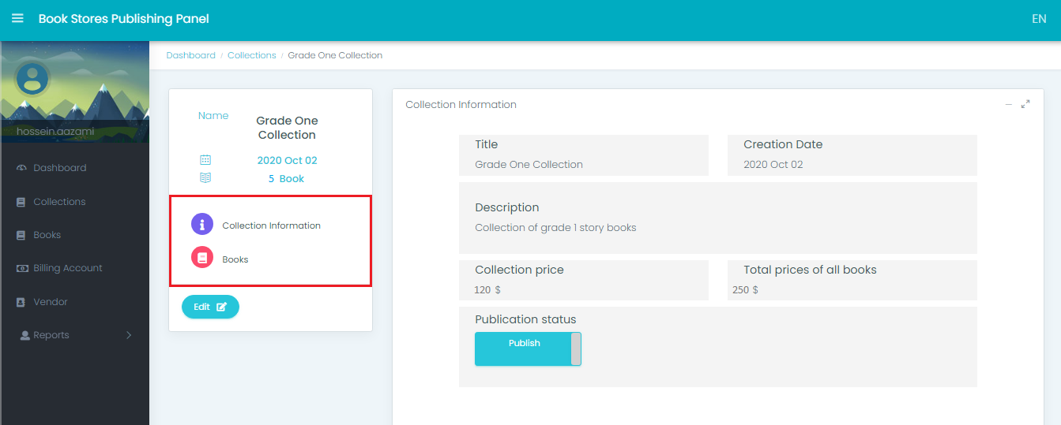Click the 5 Book link

(x=286, y=178)
